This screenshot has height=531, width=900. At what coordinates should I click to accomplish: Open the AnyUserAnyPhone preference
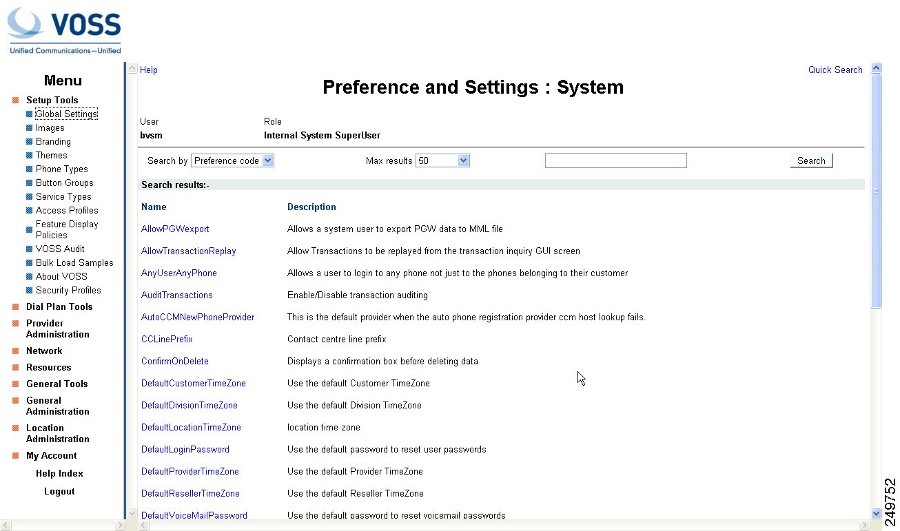[179, 273]
